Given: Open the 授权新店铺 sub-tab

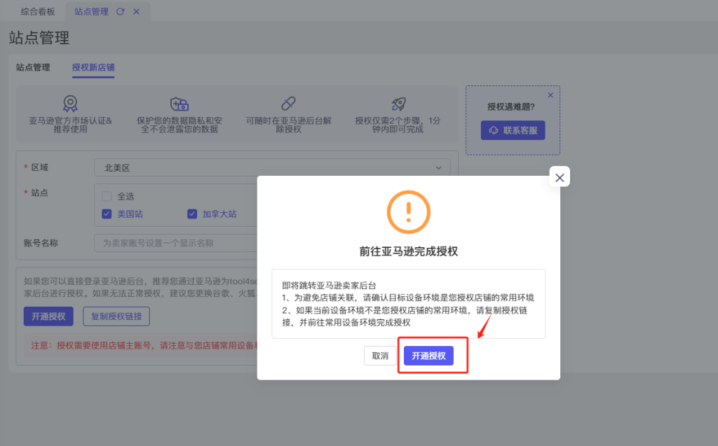Looking at the screenshot, I should point(93,67).
